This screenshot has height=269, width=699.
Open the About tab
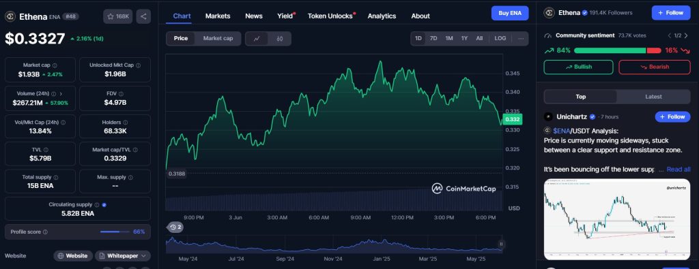tap(420, 16)
